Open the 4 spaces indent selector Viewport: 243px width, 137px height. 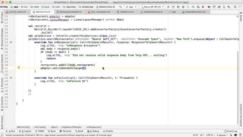tap(222, 135)
